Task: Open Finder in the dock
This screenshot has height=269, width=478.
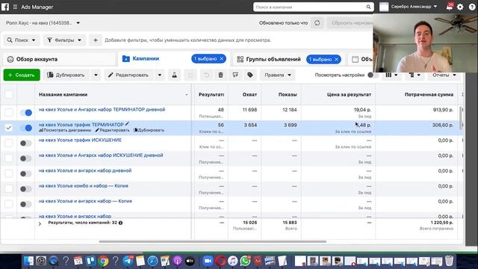Action: coord(28,261)
